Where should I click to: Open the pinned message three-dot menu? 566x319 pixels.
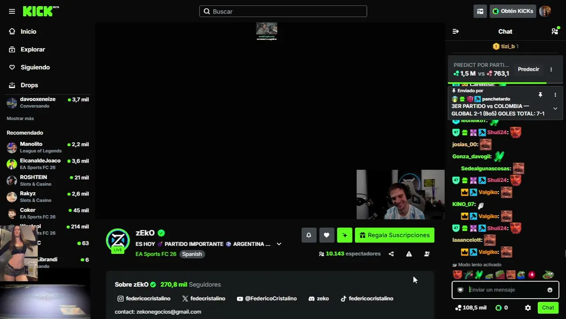click(555, 95)
